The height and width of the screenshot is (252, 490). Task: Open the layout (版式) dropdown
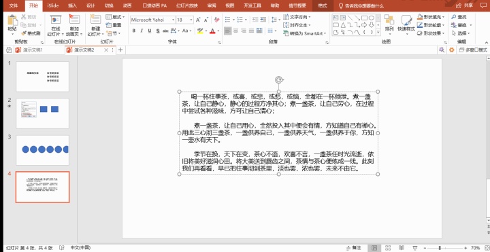coord(115,17)
